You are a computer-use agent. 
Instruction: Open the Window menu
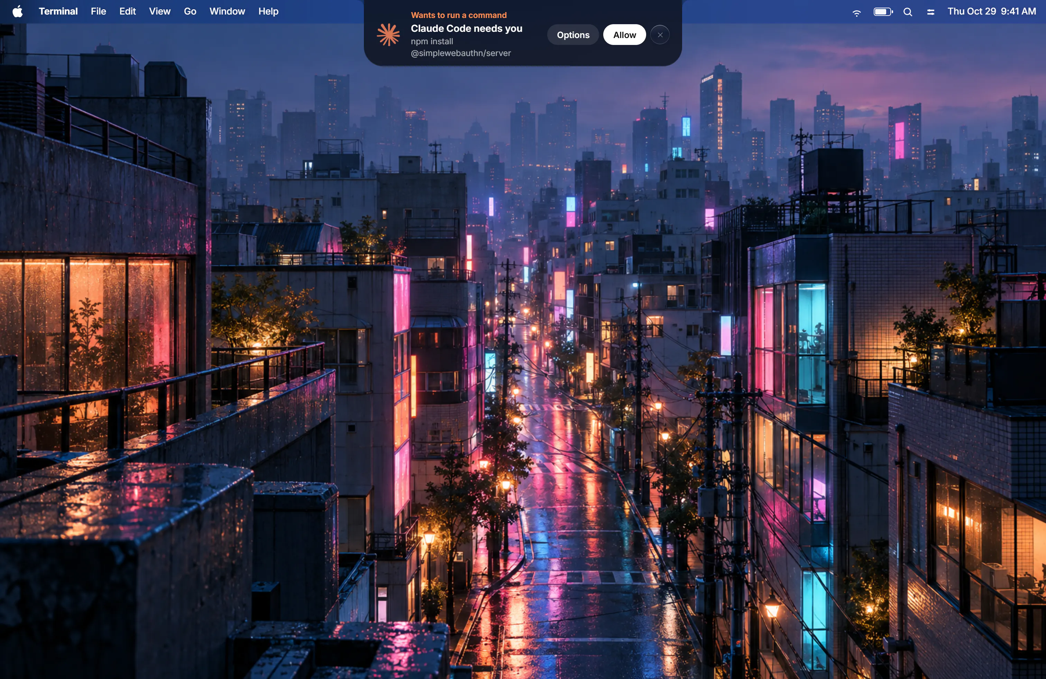coord(227,11)
